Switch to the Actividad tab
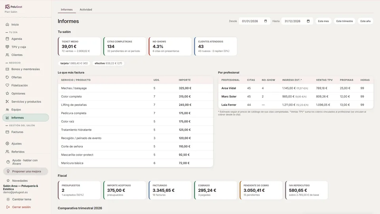The width and height of the screenshot is (380, 214). (x=86, y=10)
